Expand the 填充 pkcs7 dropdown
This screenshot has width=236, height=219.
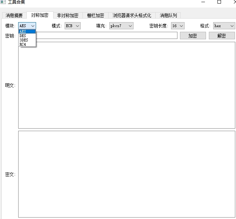click(121, 26)
